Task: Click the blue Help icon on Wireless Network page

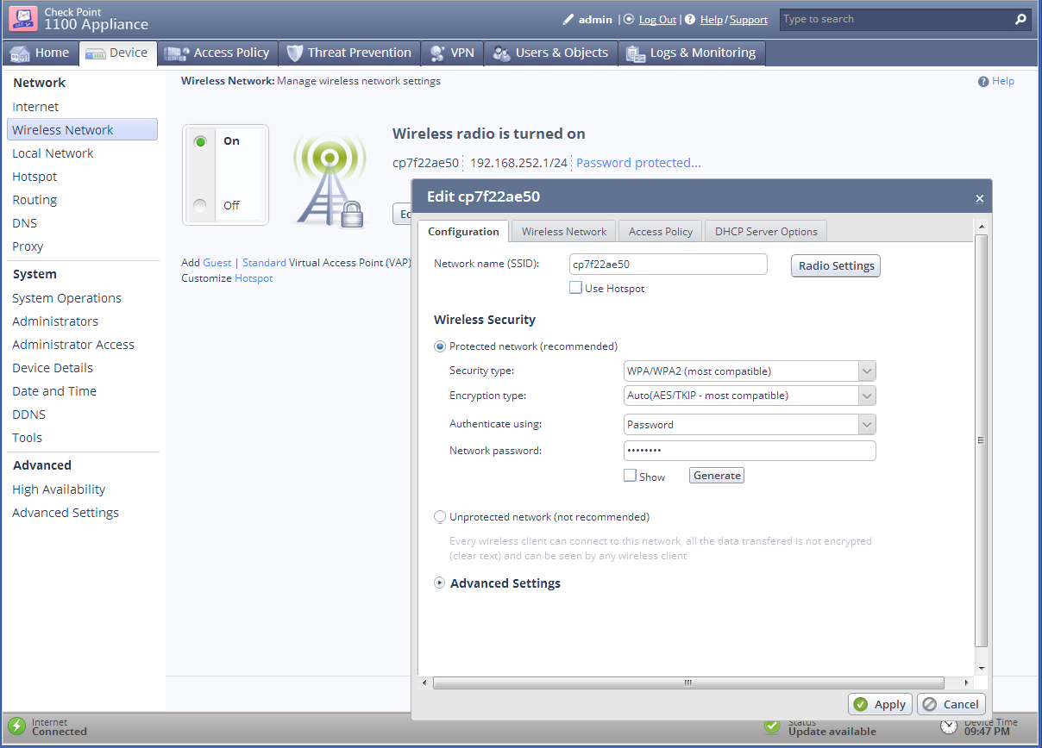Action: pyautogui.click(x=983, y=82)
